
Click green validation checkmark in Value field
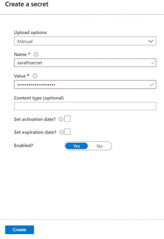152,84
